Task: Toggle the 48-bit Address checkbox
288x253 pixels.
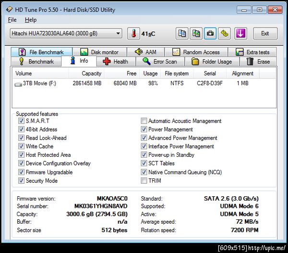Action: (x=21, y=129)
